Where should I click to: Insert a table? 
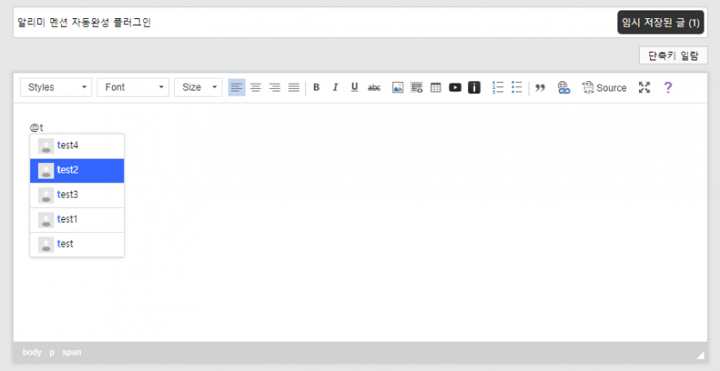[x=435, y=87]
